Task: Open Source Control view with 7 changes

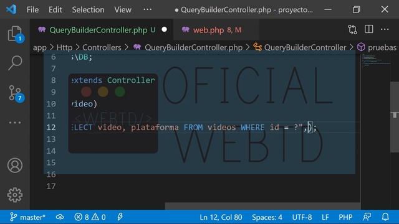Action: pyautogui.click(x=16, y=93)
